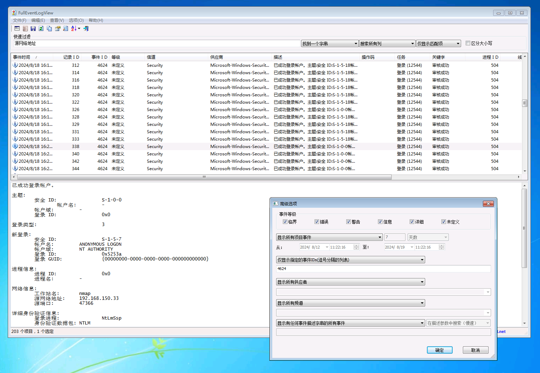
Task: Select the row with record ID 331
Action: pos(266,131)
